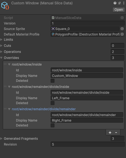126x158 pixels.
Task: Click drag handle of root/window/remainder/divide/inside element
Action: tap(5, 87)
